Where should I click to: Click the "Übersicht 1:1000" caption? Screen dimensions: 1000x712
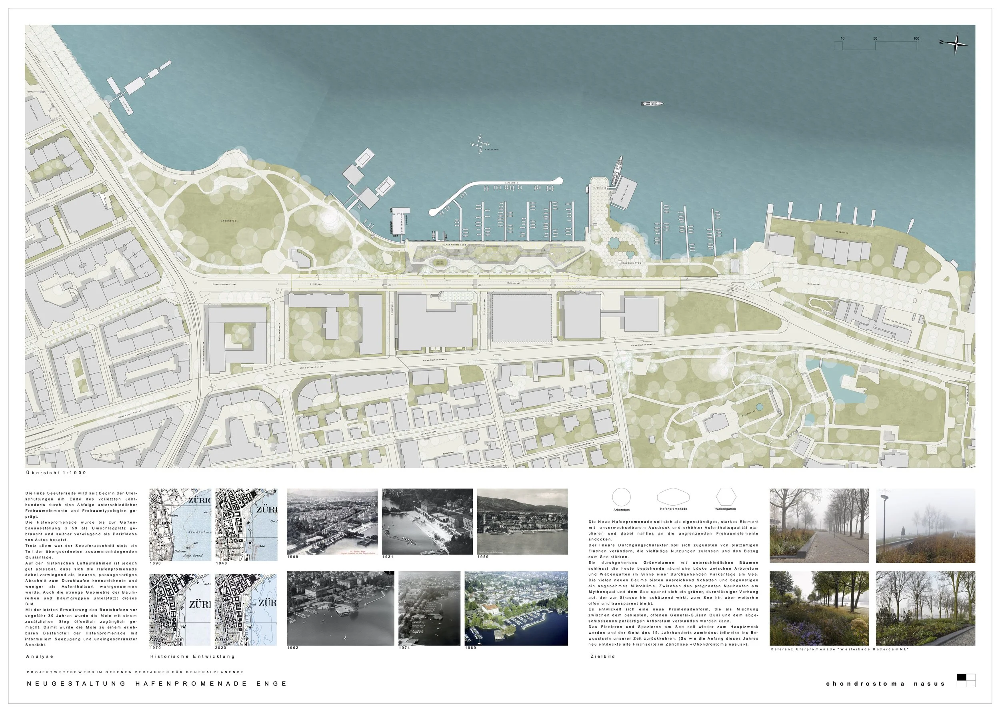[x=56, y=473]
